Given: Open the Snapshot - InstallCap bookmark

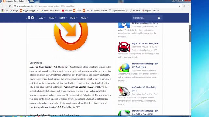Looking at the screenshot, I should pyautogui.click(x=118, y=11).
